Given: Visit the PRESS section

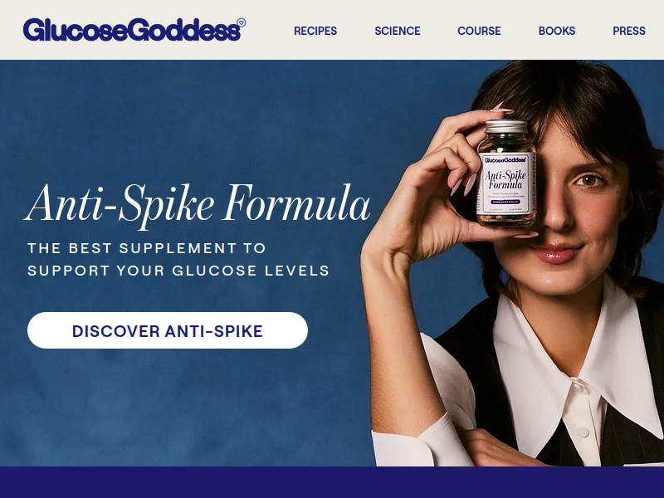Looking at the screenshot, I should [629, 31].
